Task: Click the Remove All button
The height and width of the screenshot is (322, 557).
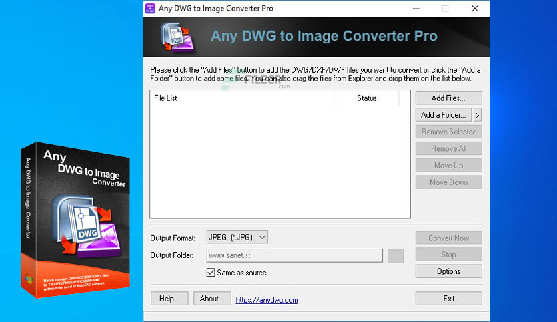Action: point(448,148)
